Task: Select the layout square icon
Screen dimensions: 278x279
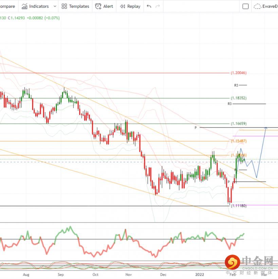Action: point(245,6)
